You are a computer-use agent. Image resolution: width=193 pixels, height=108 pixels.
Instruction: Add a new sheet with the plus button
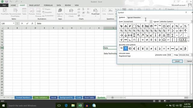tap(112, 97)
